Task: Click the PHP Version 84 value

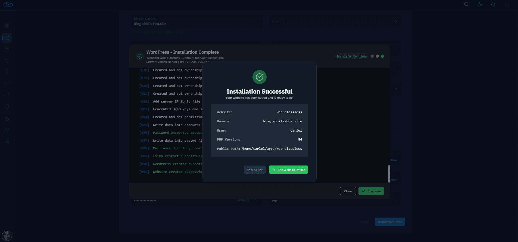Action: (x=300, y=139)
